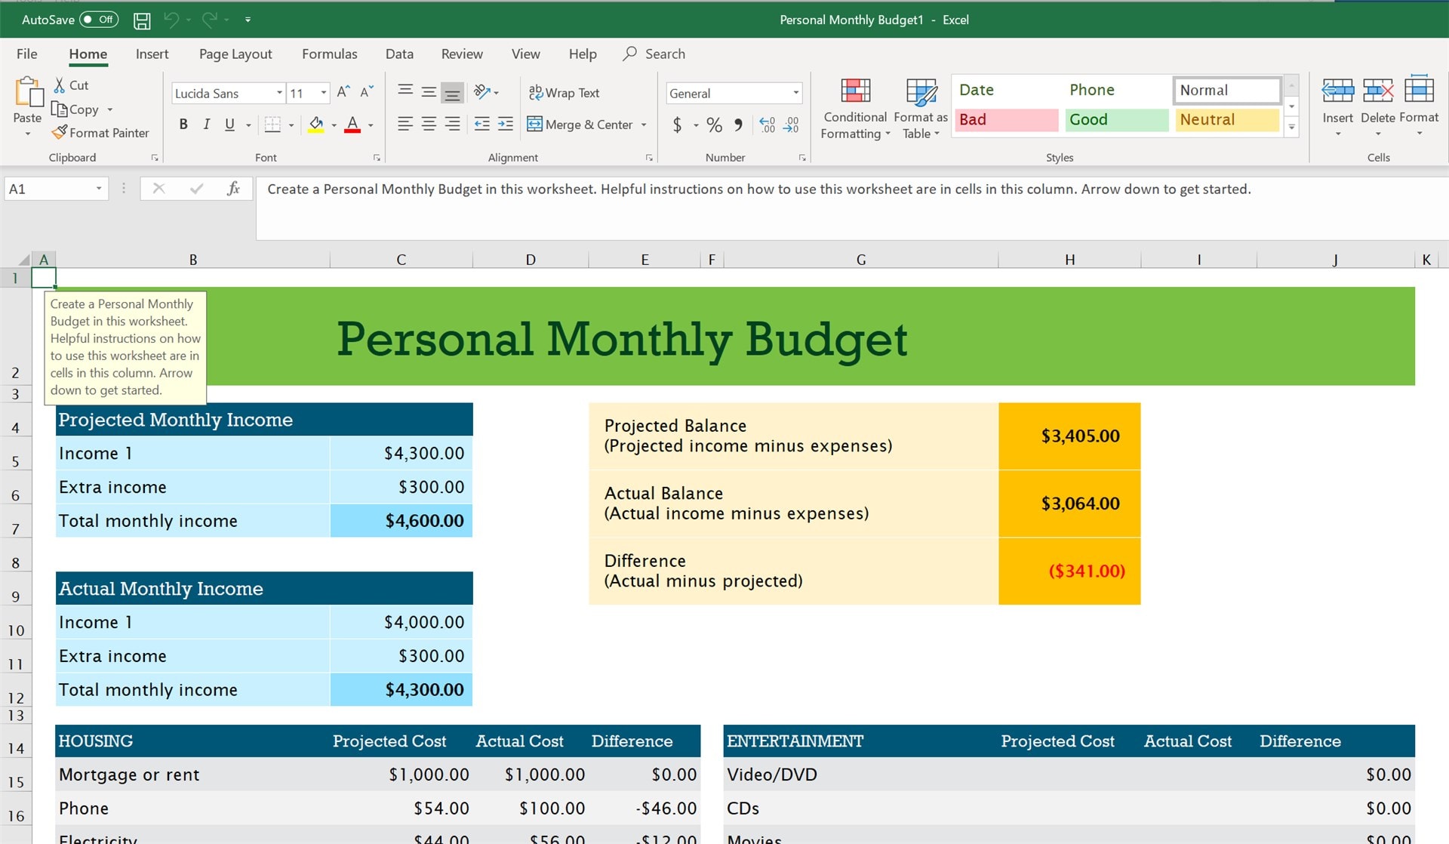This screenshot has height=844, width=1449.
Task: Click the Italic formatting toggle
Action: (x=205, y=122)
